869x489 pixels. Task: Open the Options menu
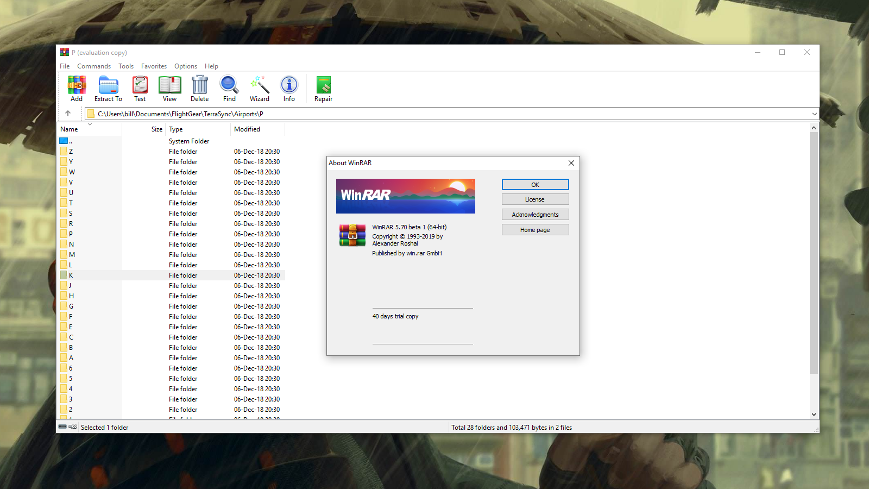(x=186, y=66)
